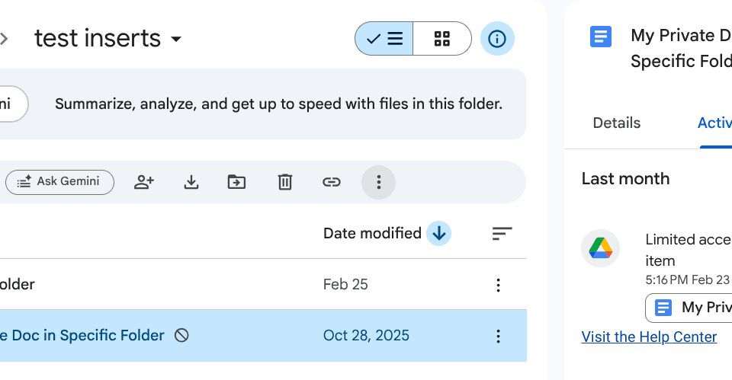
Task: Click the Google Docs icon in details header
Action: [x=601, y=37]
